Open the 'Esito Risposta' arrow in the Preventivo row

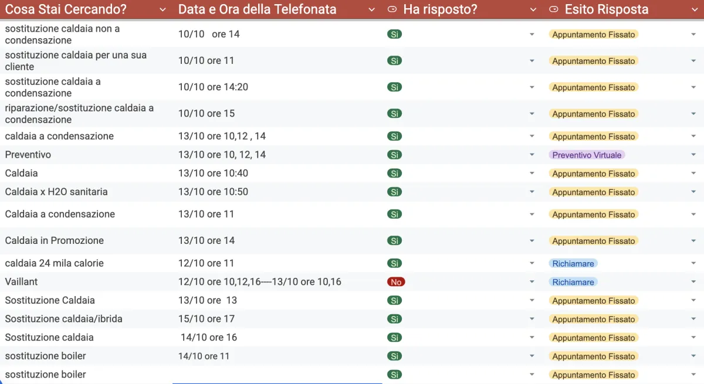tap(693, 155)
